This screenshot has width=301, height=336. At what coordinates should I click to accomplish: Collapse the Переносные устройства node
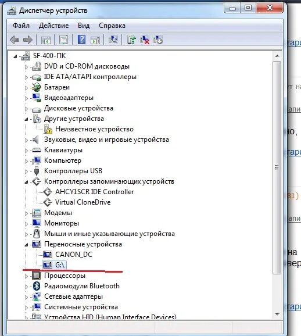(26, 245)
